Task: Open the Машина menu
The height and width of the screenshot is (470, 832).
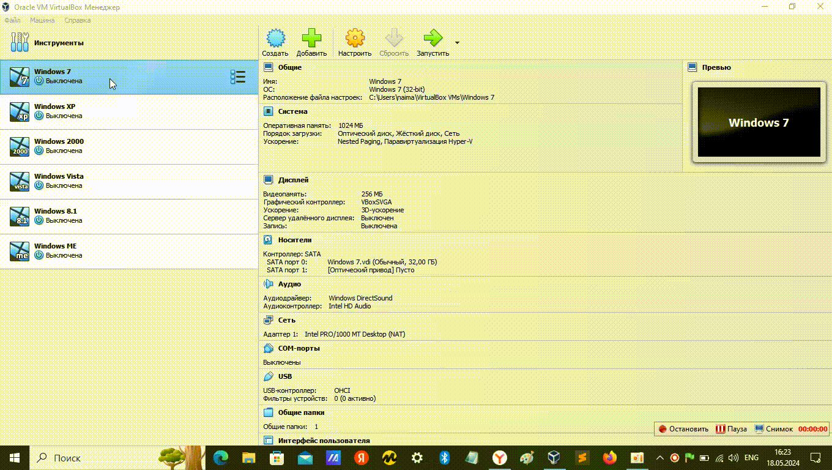Action: click(42, 20)
